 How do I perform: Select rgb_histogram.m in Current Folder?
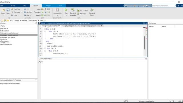[6, 44]
